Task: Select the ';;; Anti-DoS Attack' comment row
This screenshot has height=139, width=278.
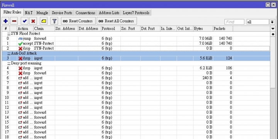Action: point(136,54)
